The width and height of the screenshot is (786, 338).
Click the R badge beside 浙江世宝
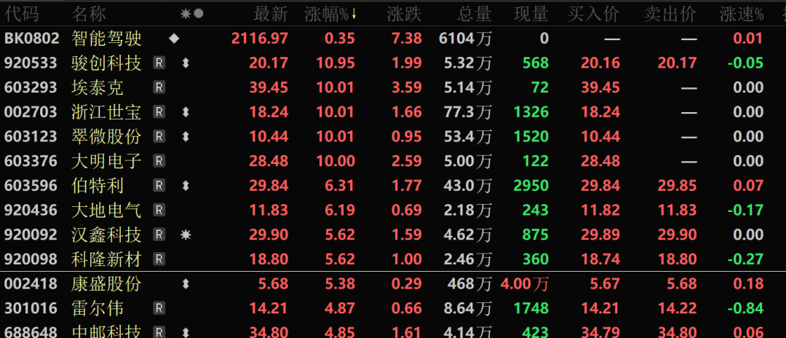tap(159, 112)
